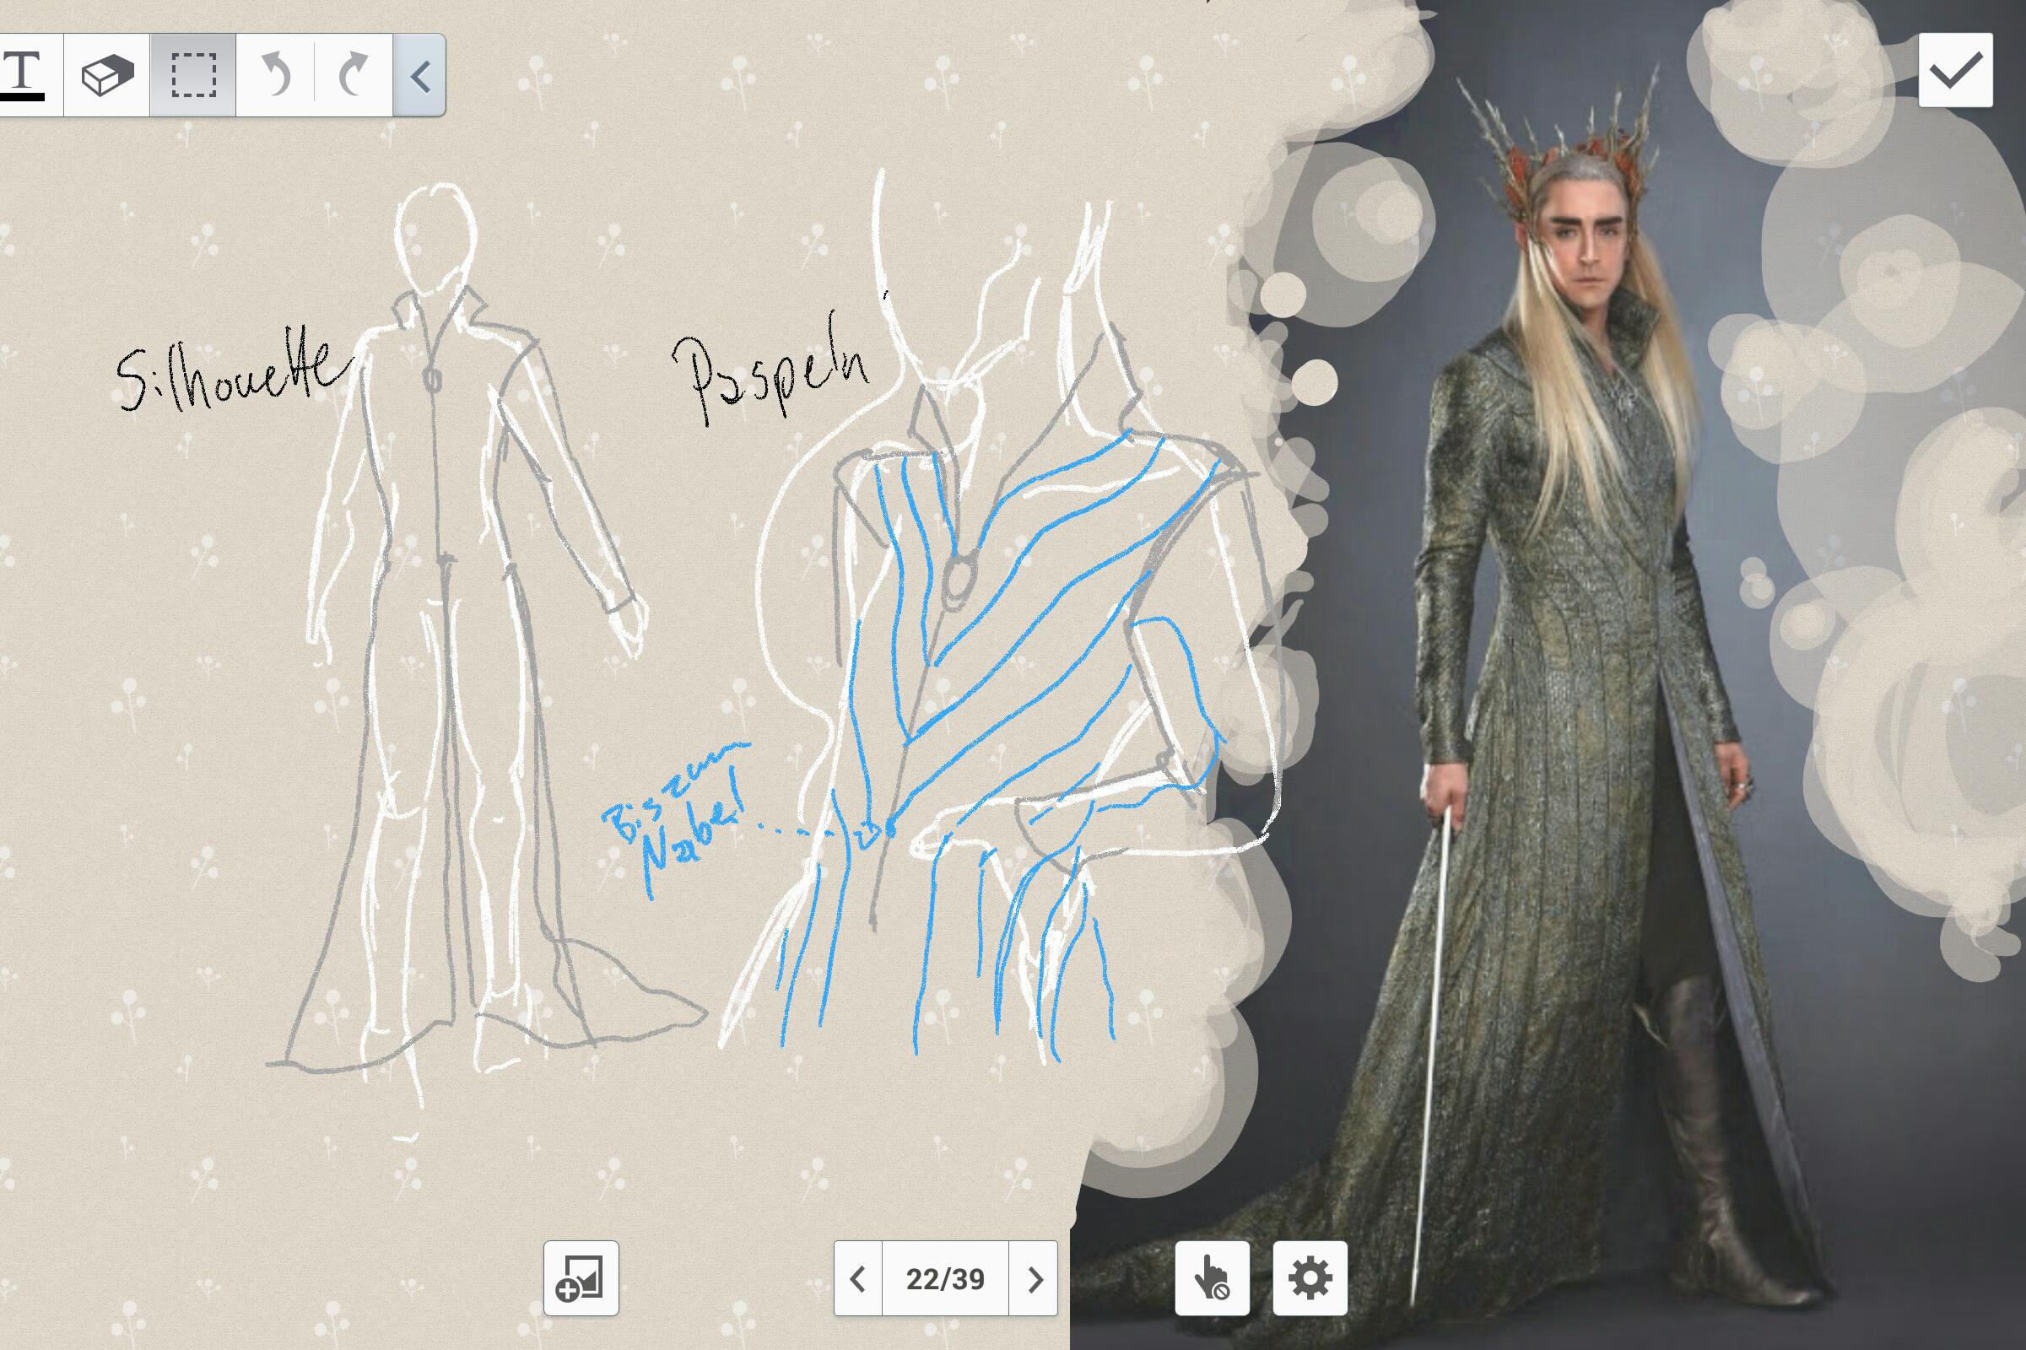Select the Text tool
The width and height of the screenshot is (2026, 1350).
coord(26,75)
